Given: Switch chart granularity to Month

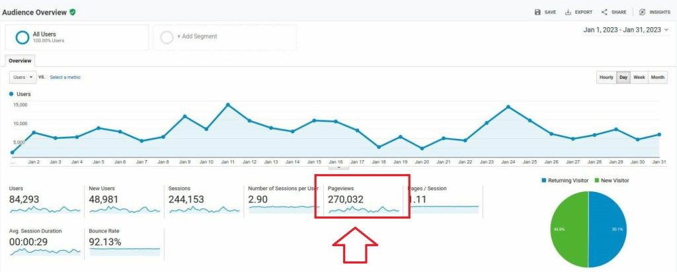Looking at the screenshot, I should (658, 77).
